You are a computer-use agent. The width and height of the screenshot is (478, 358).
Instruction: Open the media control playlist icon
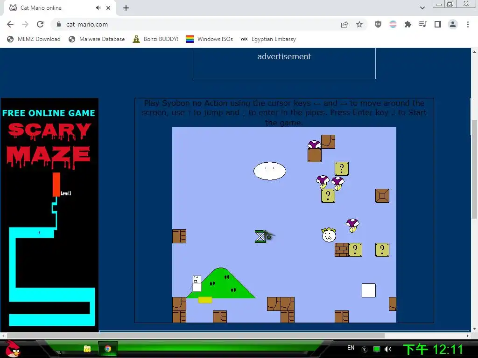coord(423,24)
